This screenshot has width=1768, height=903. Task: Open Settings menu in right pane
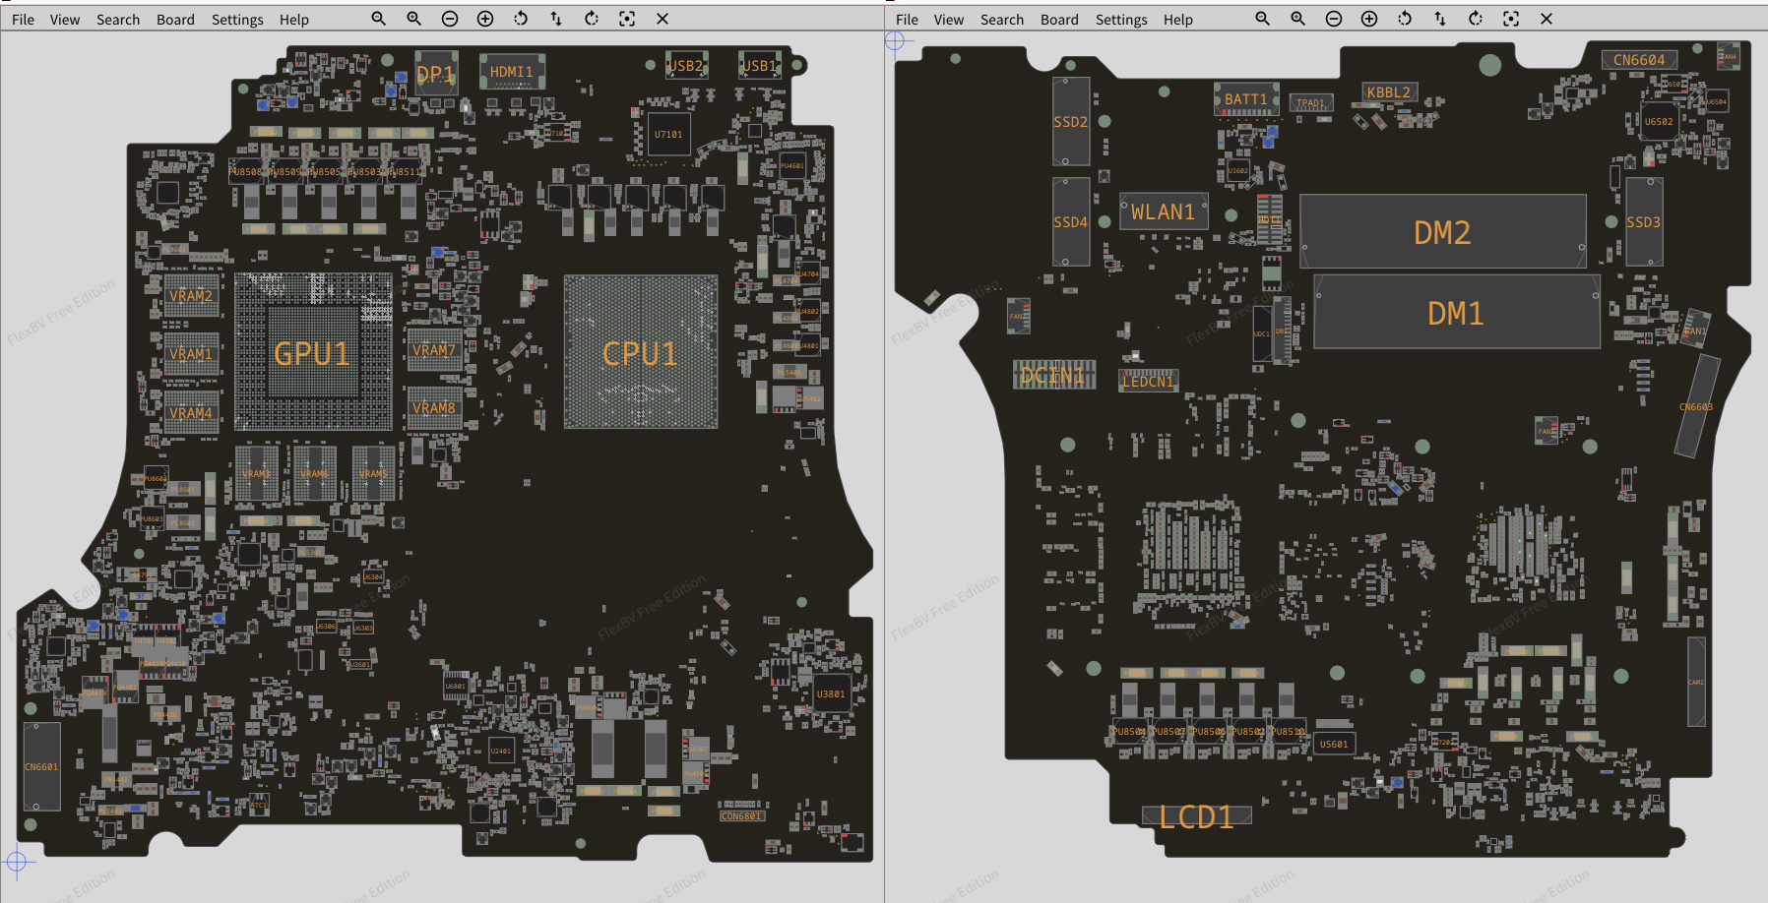(x=1121, y=20)
